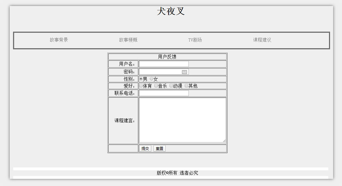The height and width of the screenshot is (186, 342).
Task: Open the 故事梗概 navigation link
Action: tap(128, 40)
